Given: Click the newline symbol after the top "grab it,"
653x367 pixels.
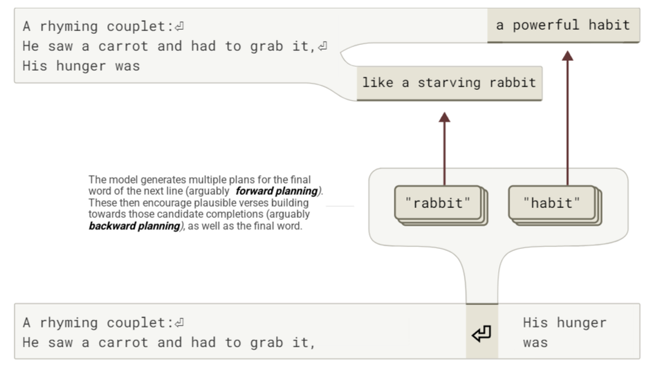Looking at the screenshot, I should tap(322, 46).
